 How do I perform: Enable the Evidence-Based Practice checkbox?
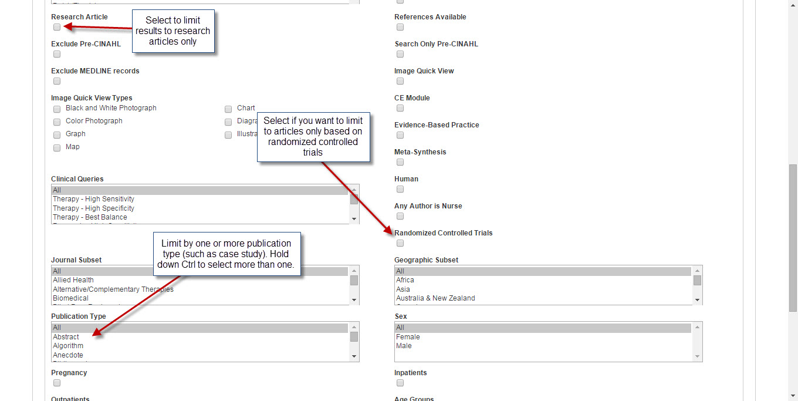[x=400, y=135]
